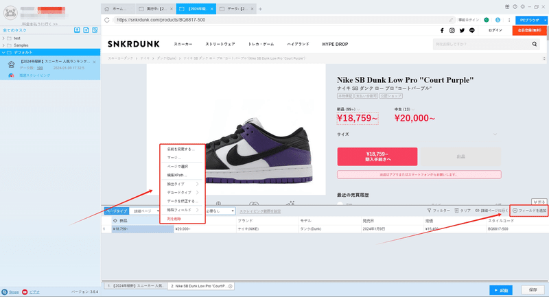Click the フィルター filter funnel icon
The image size is (549, 297).
(x=429, y=211)
